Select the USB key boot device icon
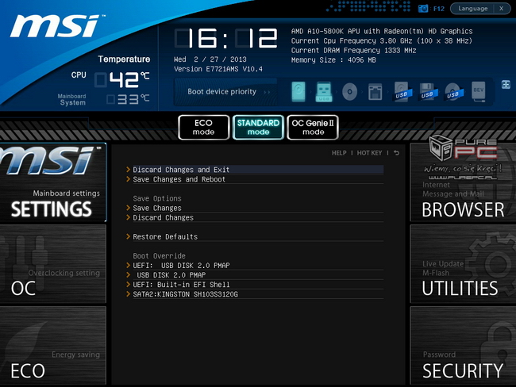The height and width of the screenshot is (387, 516). [324, 92]
